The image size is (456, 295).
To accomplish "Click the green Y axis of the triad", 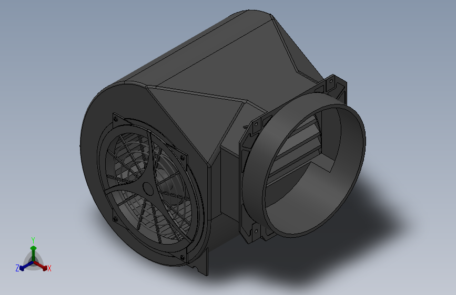I will (x=34, y=253).
